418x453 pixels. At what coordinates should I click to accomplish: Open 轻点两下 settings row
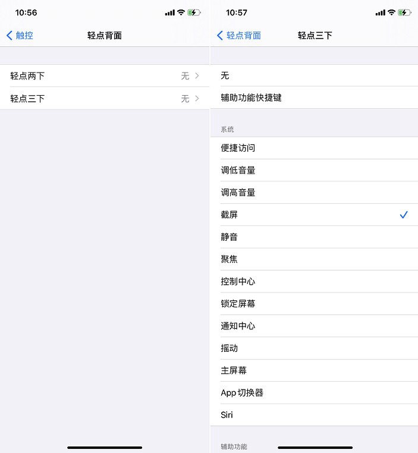(104, 76)
